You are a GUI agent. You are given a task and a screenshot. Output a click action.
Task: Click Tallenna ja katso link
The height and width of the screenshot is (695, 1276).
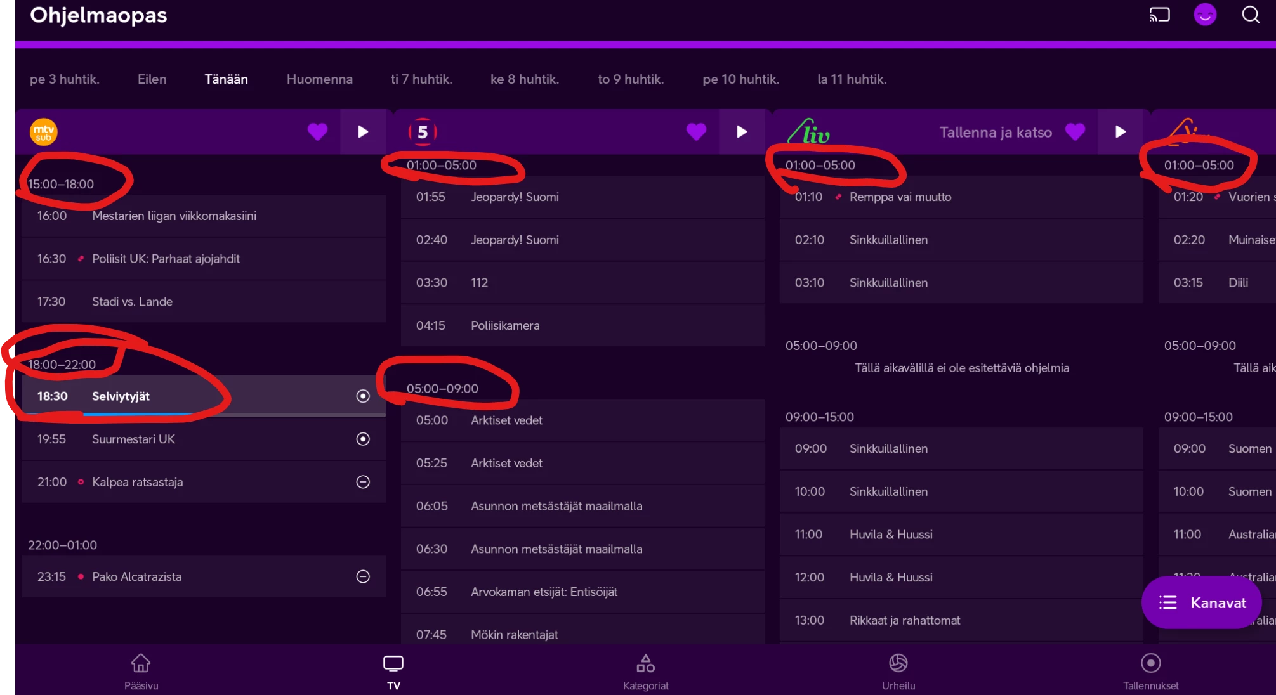coord(995,132)
